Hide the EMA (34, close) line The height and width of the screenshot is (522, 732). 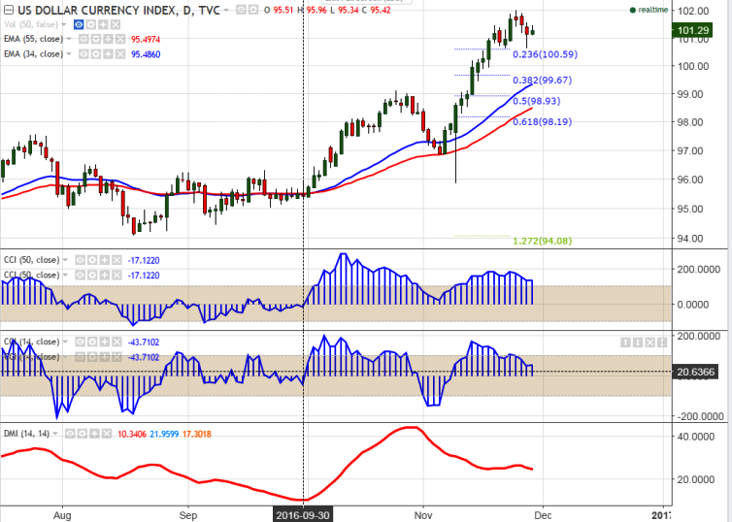(83, 54)
